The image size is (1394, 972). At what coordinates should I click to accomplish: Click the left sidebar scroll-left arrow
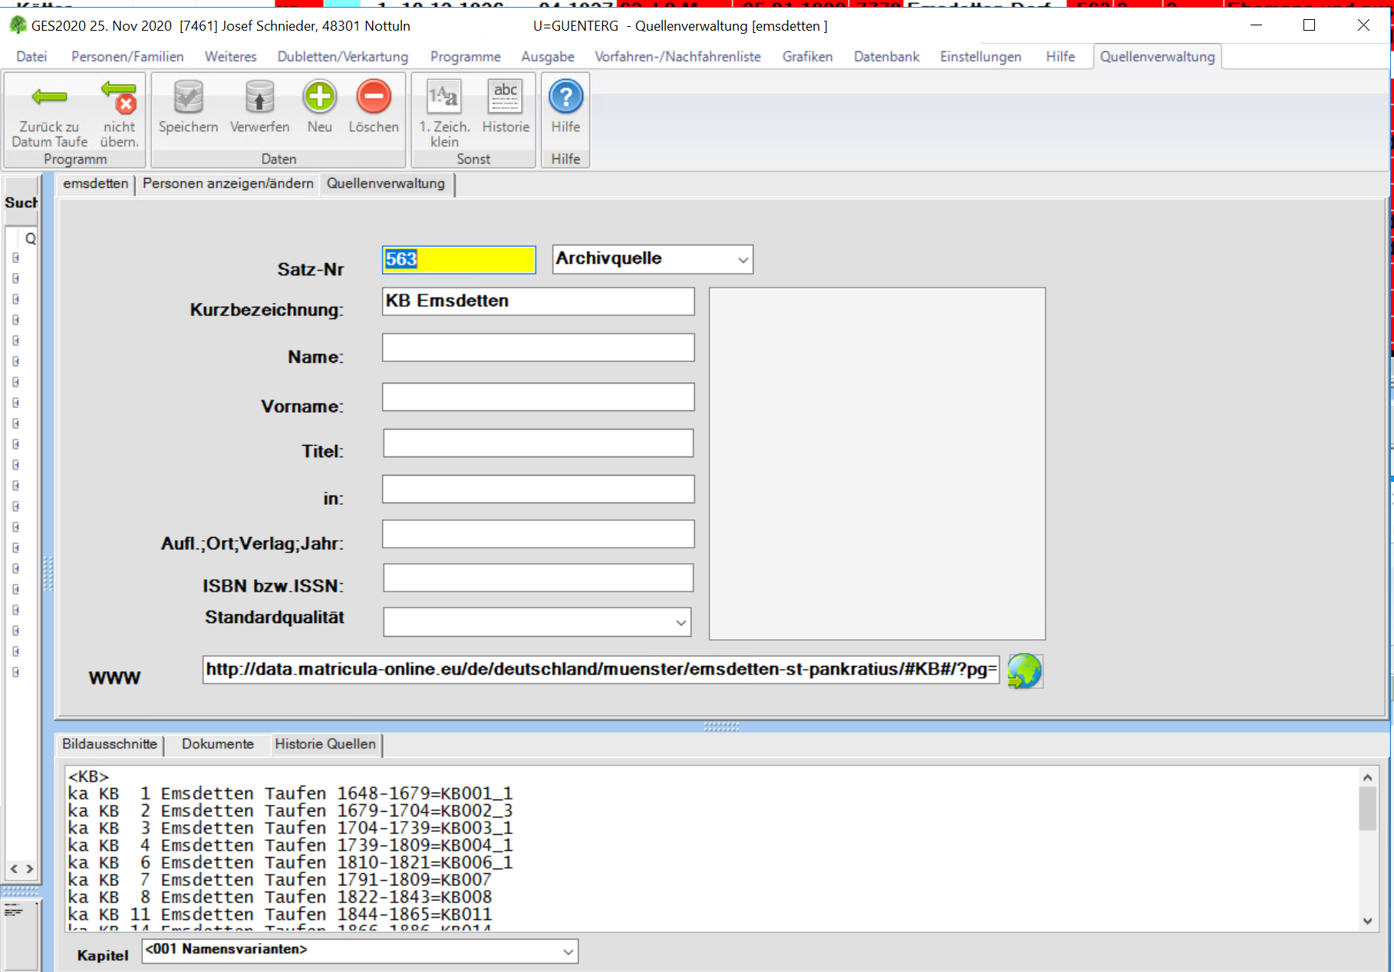[14, 869]
